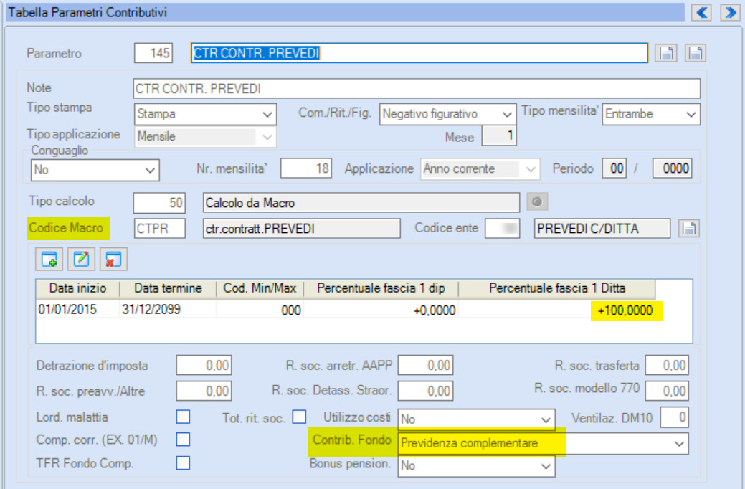745x489 pixels.
Task: Open Bonus pension. dropdown
Action: (x=476, y=466)
